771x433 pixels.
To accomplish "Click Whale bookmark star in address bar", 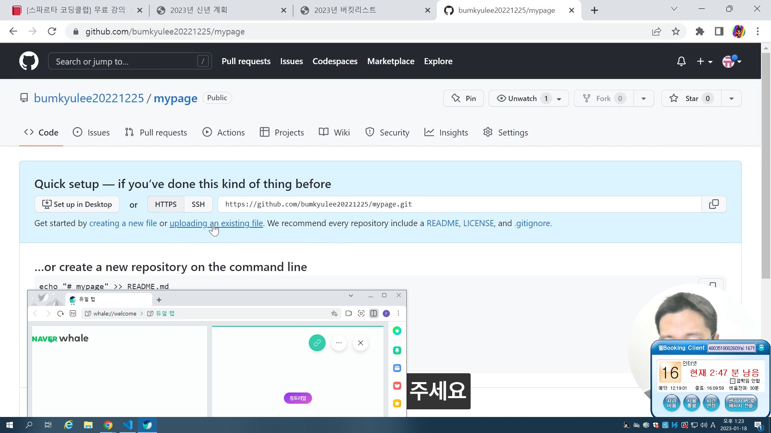I will [x=334, y=314].
